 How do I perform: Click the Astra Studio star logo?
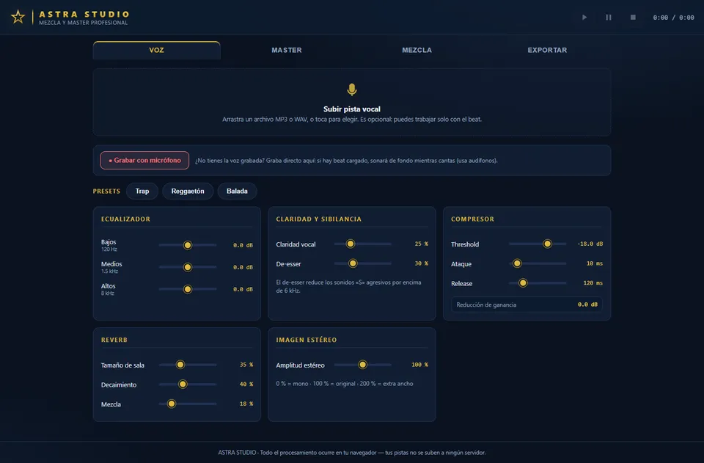pyautogui.click(x=18, y=17)
